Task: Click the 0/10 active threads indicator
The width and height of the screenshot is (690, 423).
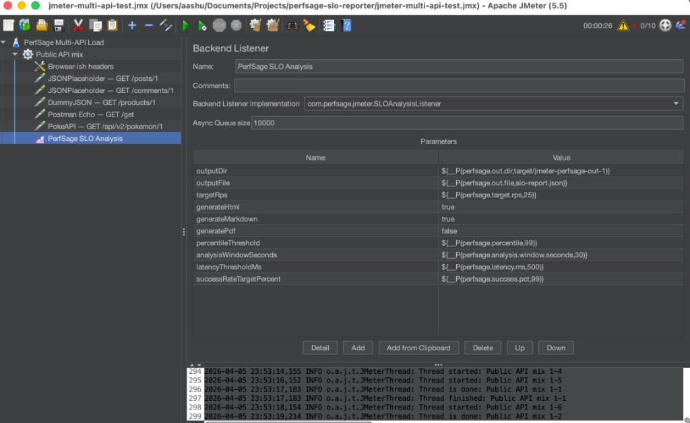Action: click(x=648, y=26)
